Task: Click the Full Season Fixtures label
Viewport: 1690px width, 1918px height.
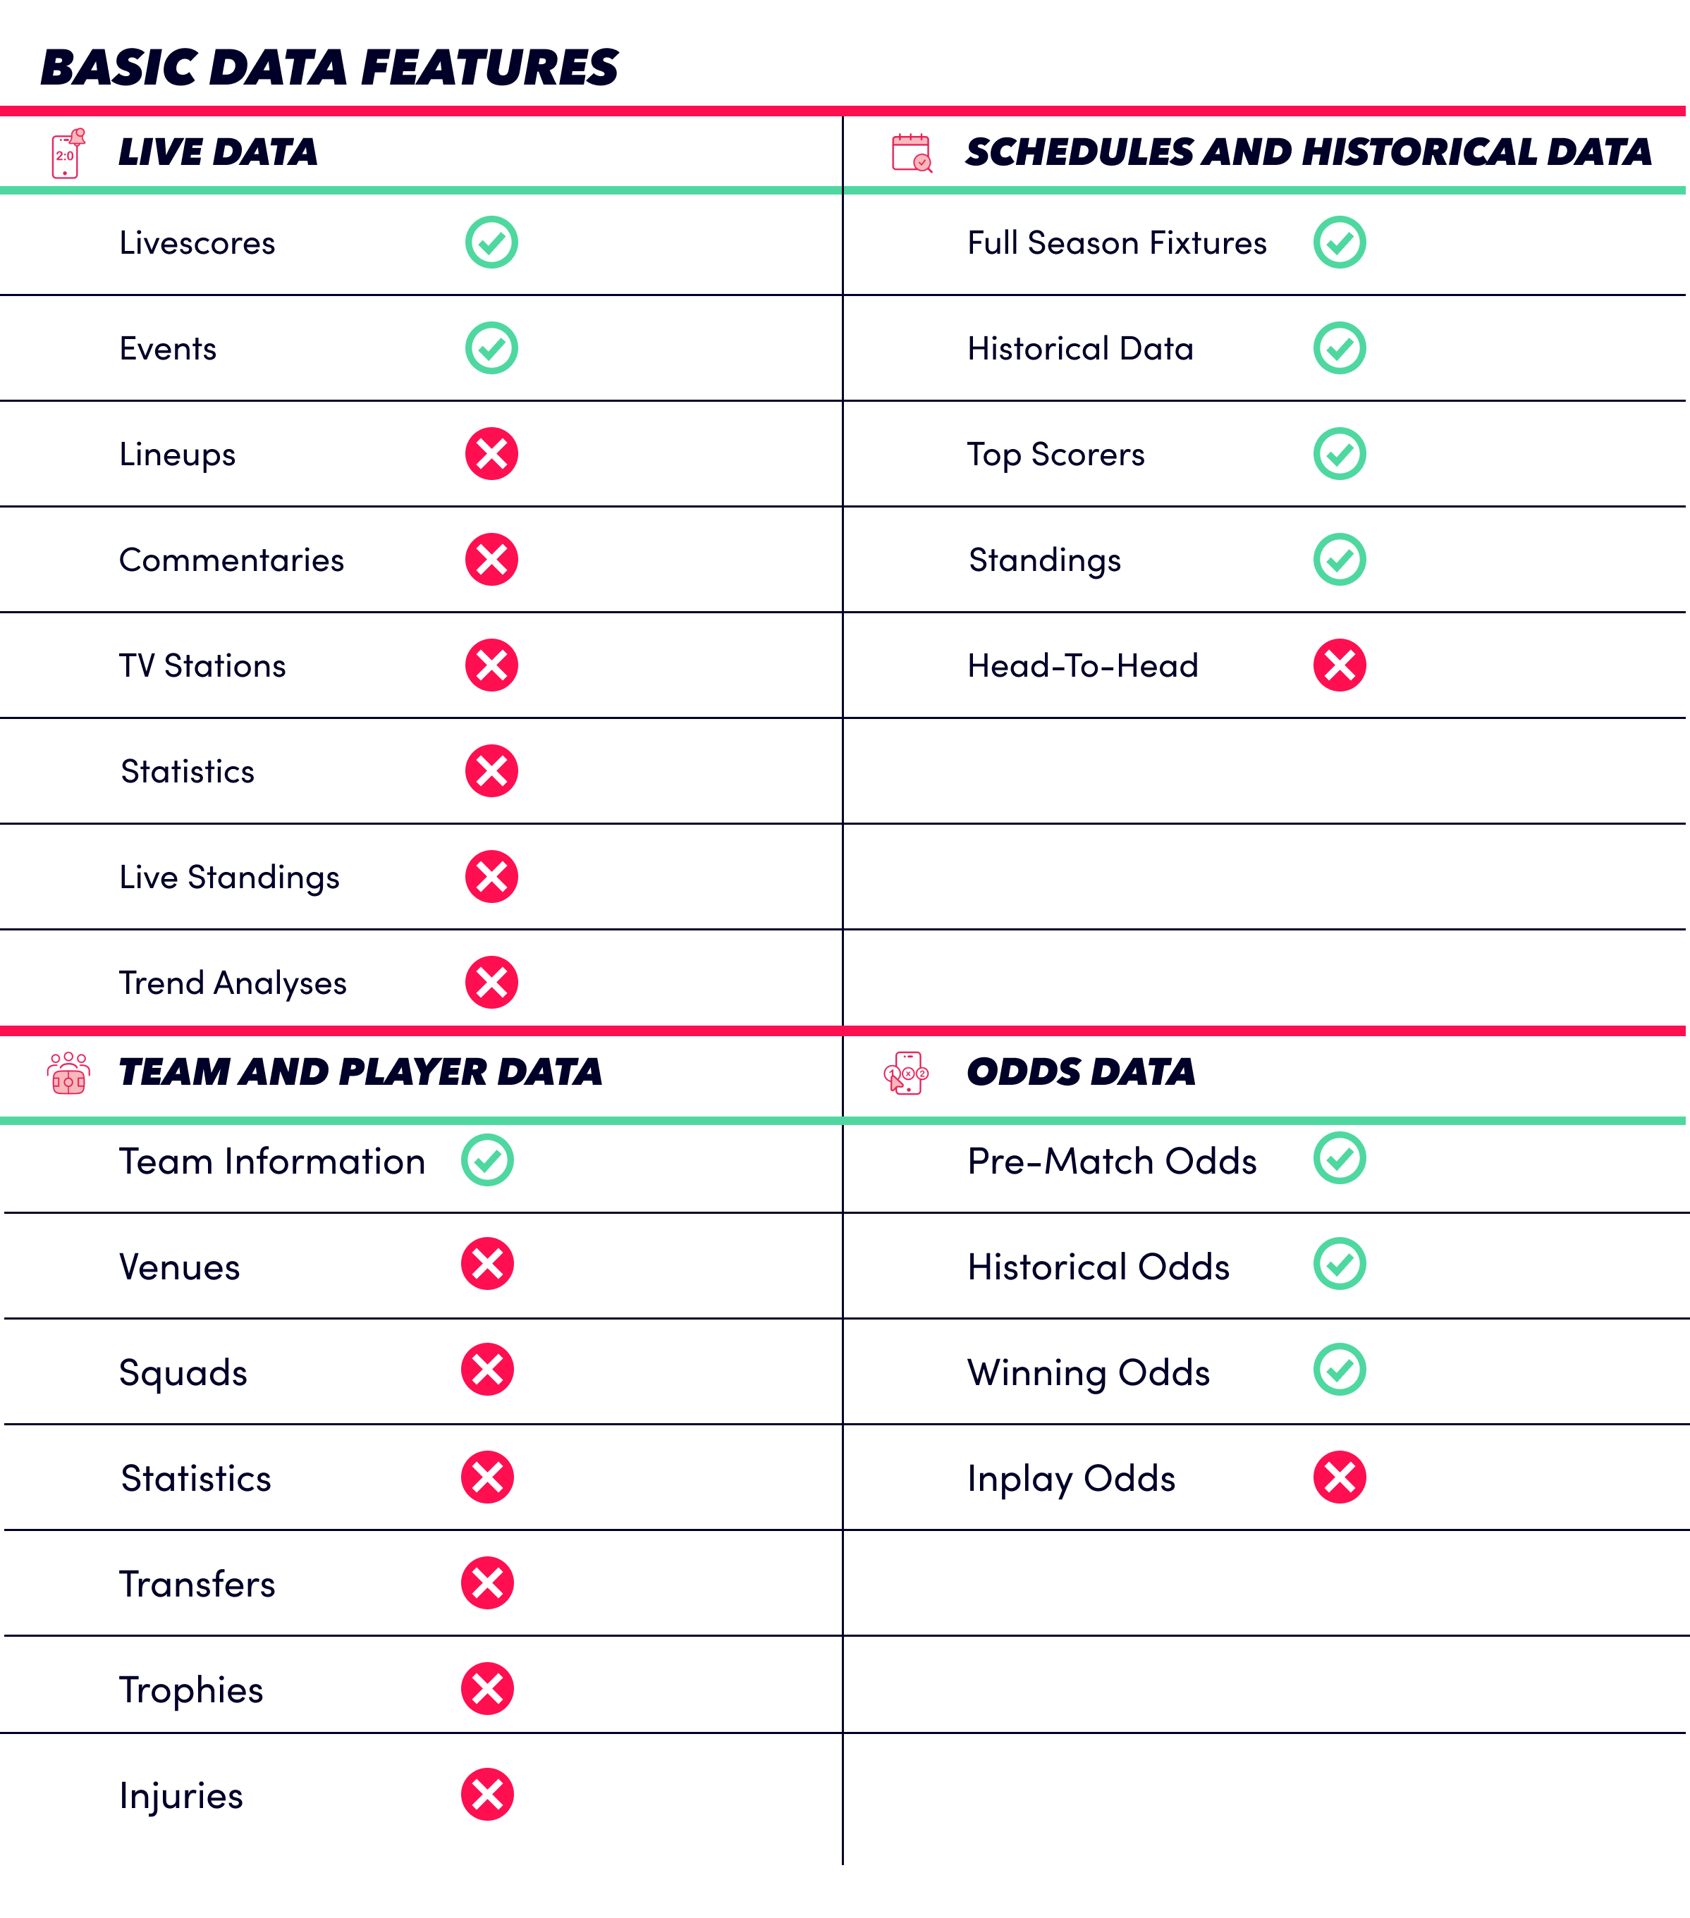Action: pos(1117,243)
